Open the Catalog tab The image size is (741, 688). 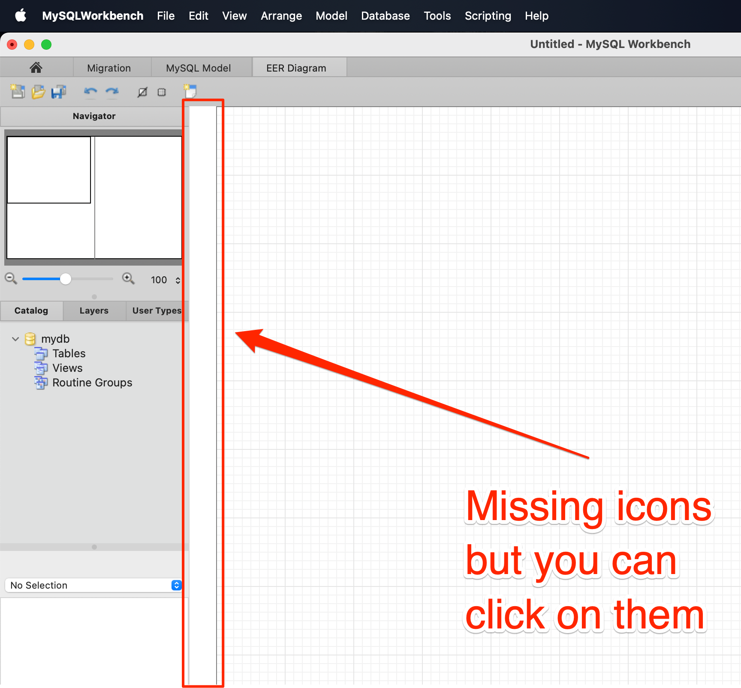click(31, 311)
